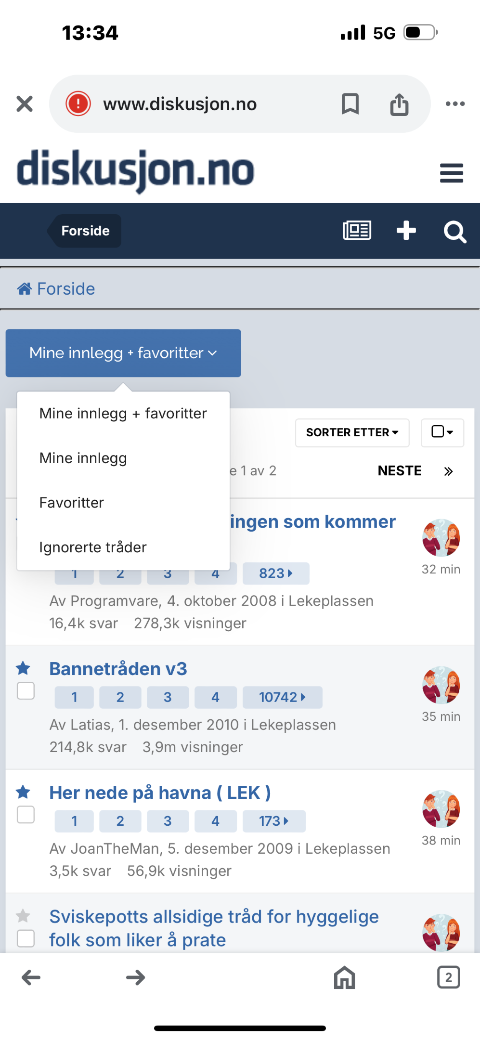Tap the browser bookmark icon
Screen dimensions: 480x1040
(x=350, y=104)
